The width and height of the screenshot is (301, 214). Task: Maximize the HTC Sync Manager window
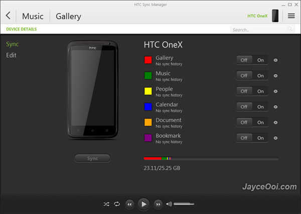[290, 5]
